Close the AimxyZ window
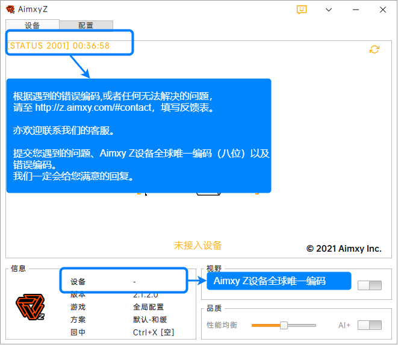The height and width of the screenshot is (345, 398). [383, 10]
